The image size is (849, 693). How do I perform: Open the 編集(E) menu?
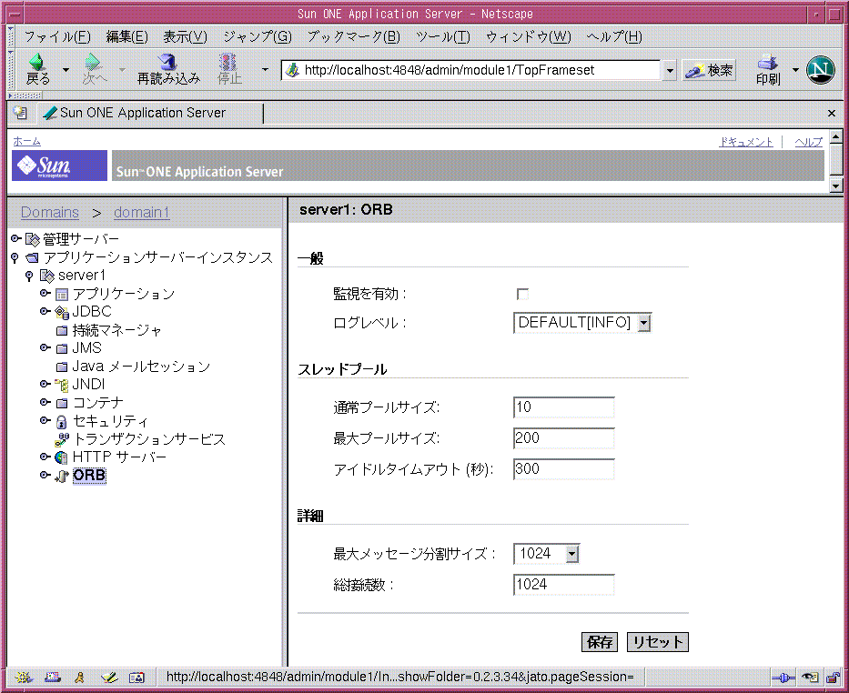point(127,36)
